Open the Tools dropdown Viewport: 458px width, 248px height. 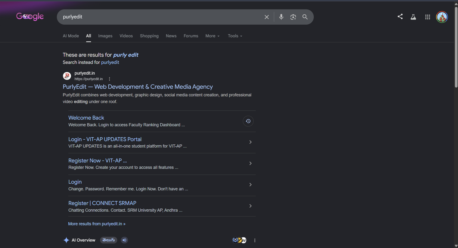tap(235, 36)
